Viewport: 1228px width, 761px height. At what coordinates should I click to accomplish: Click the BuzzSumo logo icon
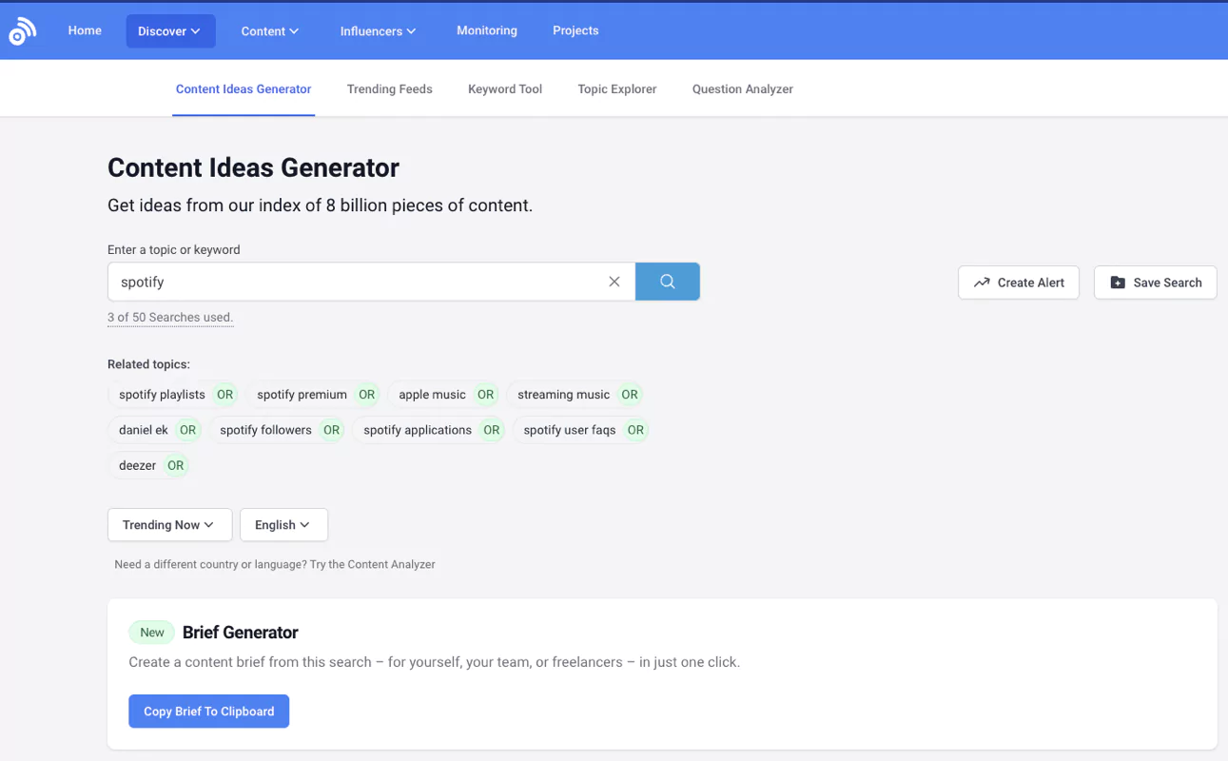(21, 29)
